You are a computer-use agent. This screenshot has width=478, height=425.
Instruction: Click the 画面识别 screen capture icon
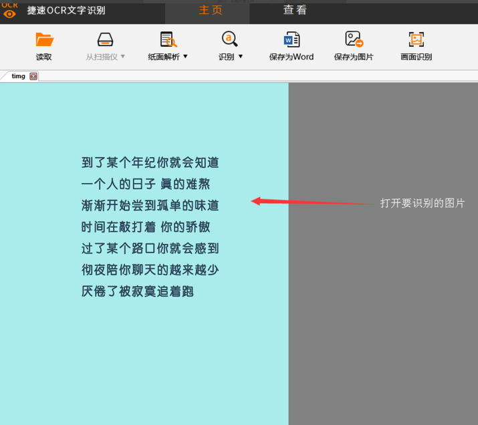pos(416,39)
